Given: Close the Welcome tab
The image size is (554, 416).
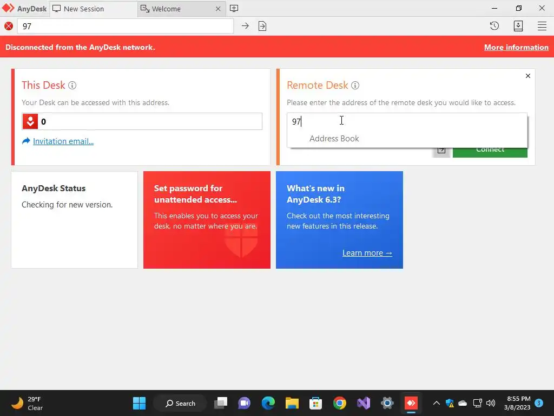Looking at the screenshot, I should pos(218,9).
